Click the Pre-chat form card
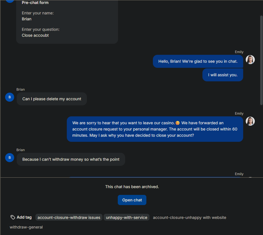This screenshot has height=235, width=263. (67, 22)
